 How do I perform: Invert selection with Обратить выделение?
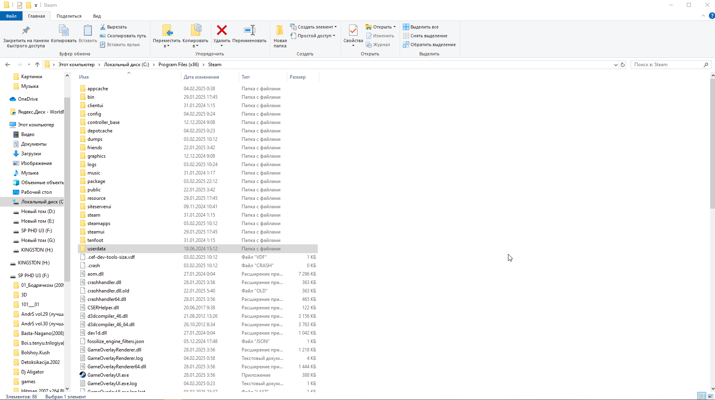pos(429,45)
